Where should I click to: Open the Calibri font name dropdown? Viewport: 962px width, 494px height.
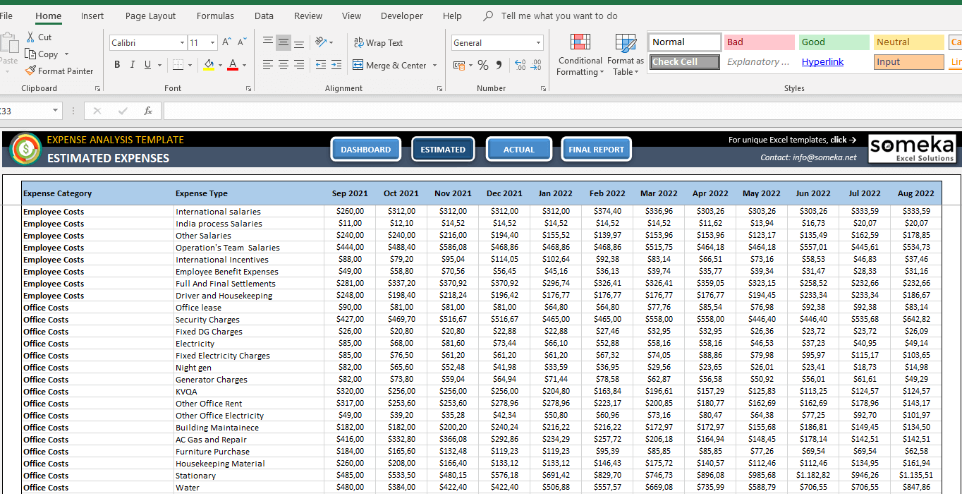[x=182, y=42]
